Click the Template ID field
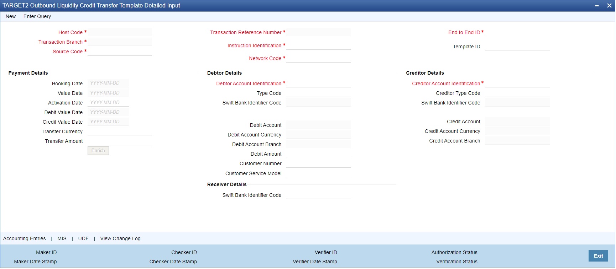The width and height of the screenshot is (616, 269). click(x=517, y=47)
